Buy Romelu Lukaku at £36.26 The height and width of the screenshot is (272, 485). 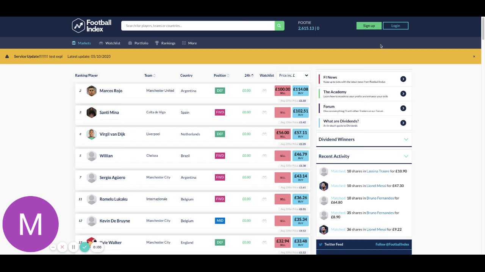point(300,199)
